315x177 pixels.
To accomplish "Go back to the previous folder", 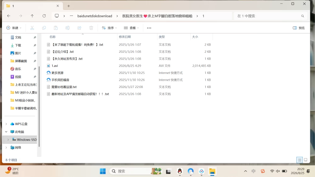I will click(9, 16).
